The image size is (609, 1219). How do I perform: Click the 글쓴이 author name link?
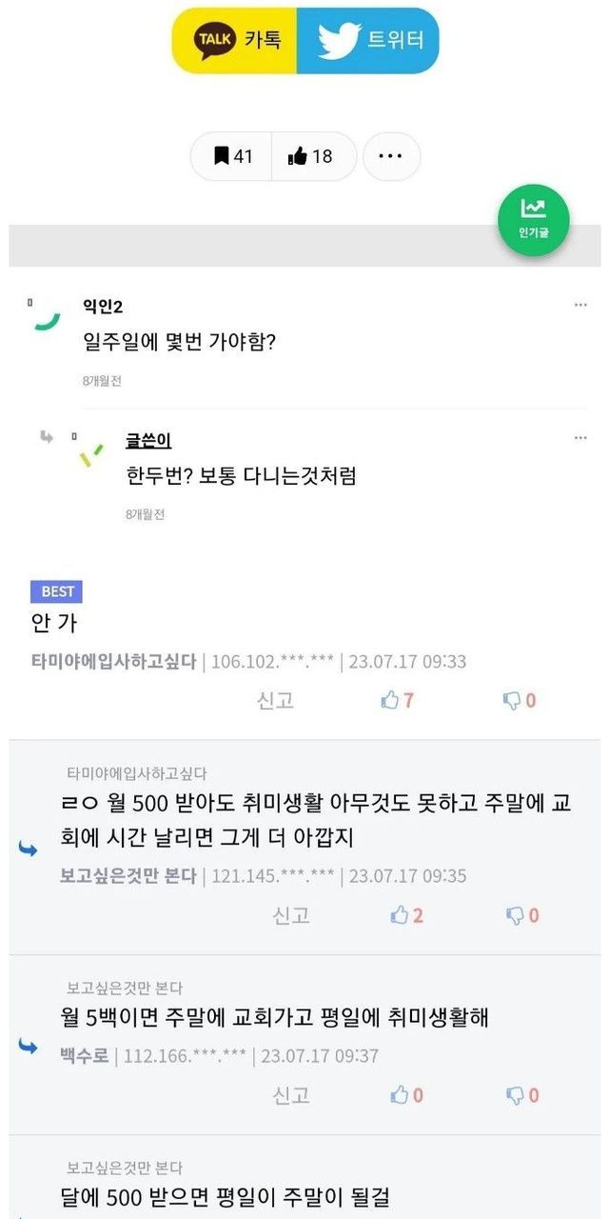coord(148,441)
